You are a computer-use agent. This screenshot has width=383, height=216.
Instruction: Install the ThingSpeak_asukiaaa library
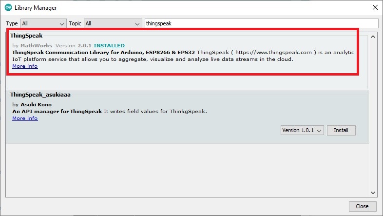341,130
